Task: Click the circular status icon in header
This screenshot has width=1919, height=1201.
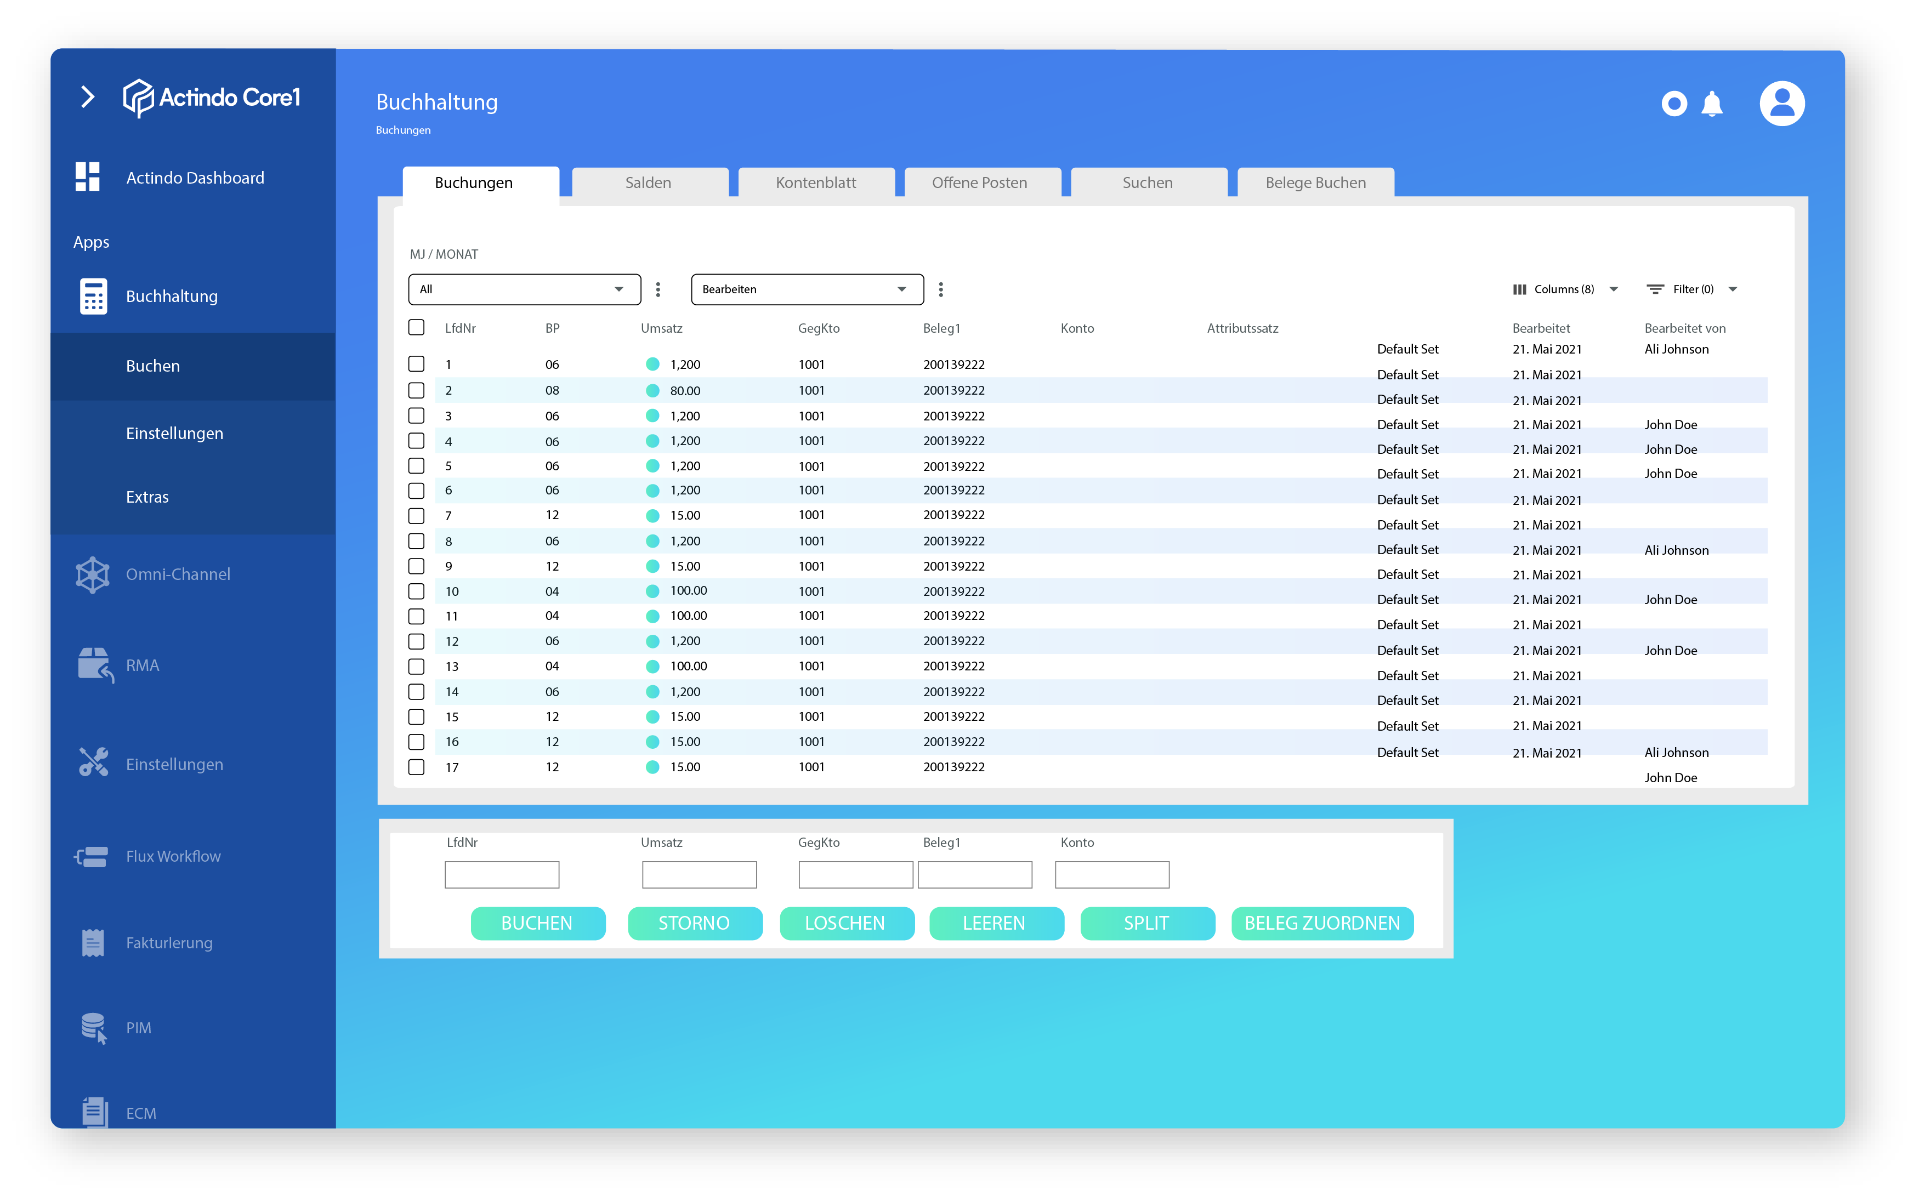Action: click(x=1673, y=103)
